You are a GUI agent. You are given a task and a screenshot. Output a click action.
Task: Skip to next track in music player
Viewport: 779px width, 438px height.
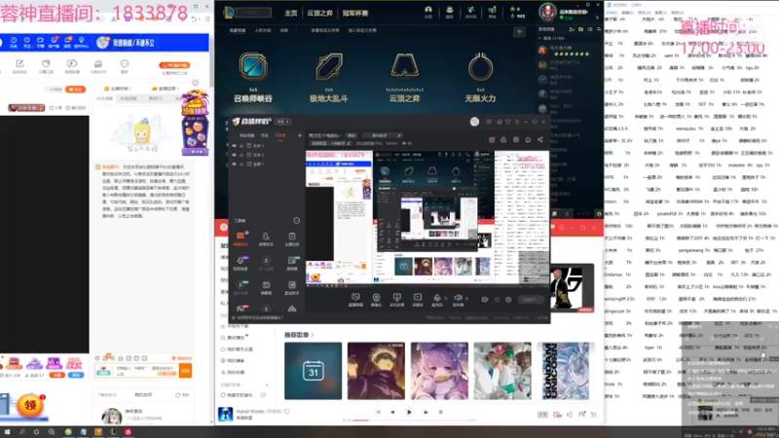426,412
